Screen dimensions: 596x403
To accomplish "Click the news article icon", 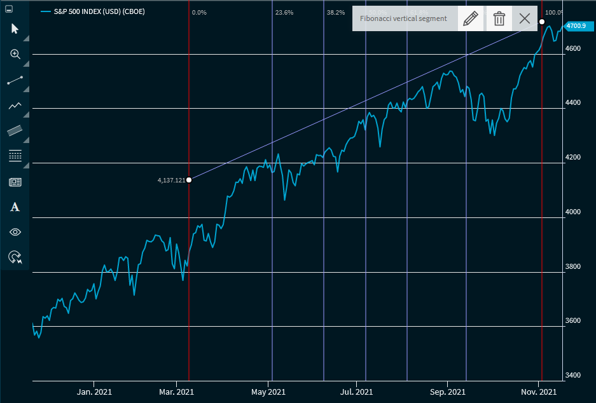I will click(15, 182).
